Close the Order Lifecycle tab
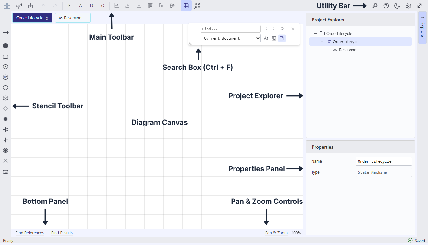Image resolution: width=428 pixels, height=245 pixels. (47, 18)
